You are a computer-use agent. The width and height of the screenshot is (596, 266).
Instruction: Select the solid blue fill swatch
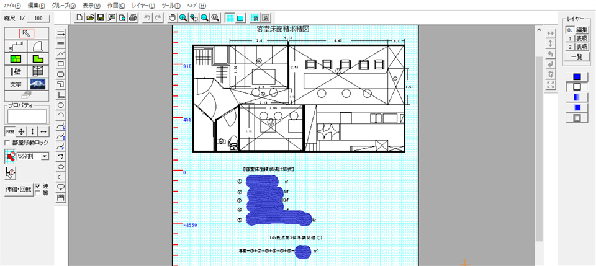577,77
